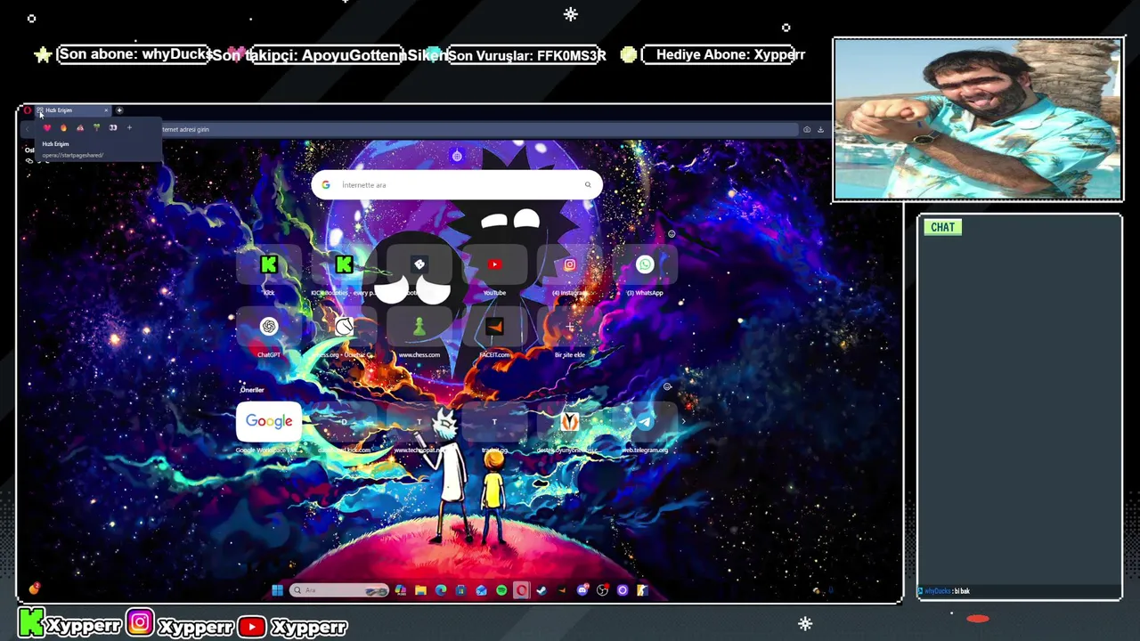Open Spotify from the taskbar
The height and width of the screenshot is (641, 1140).
[501, 590]
